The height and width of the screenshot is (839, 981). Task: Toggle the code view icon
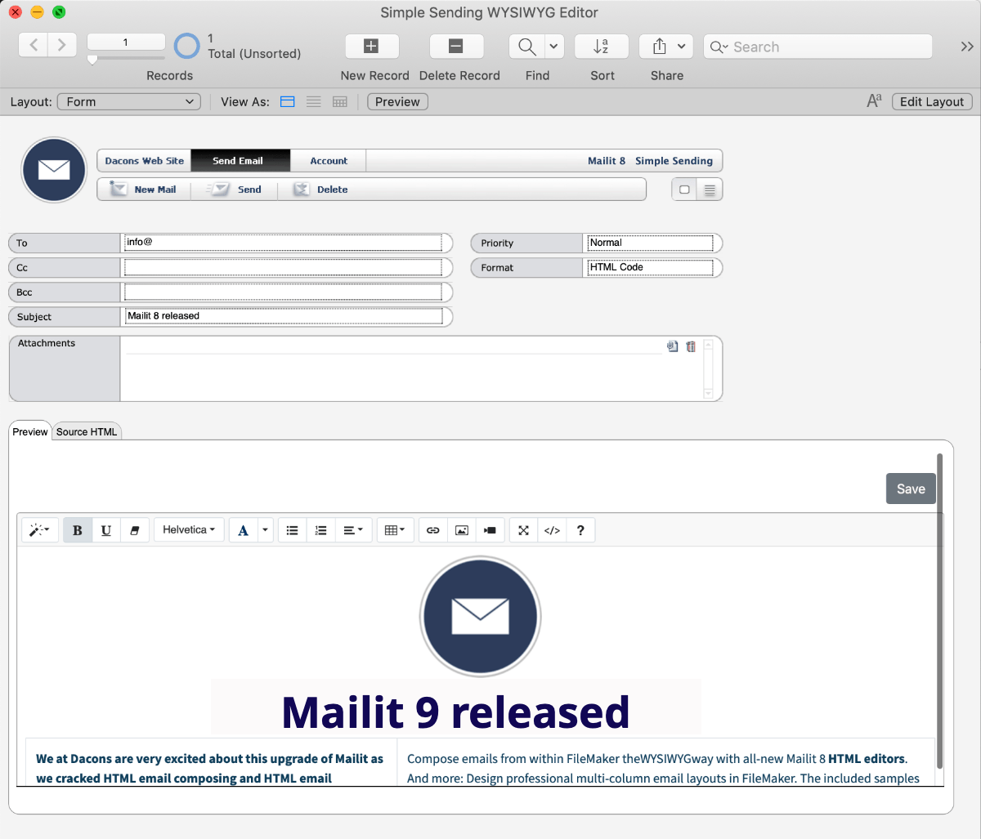[x=552, y=530]
